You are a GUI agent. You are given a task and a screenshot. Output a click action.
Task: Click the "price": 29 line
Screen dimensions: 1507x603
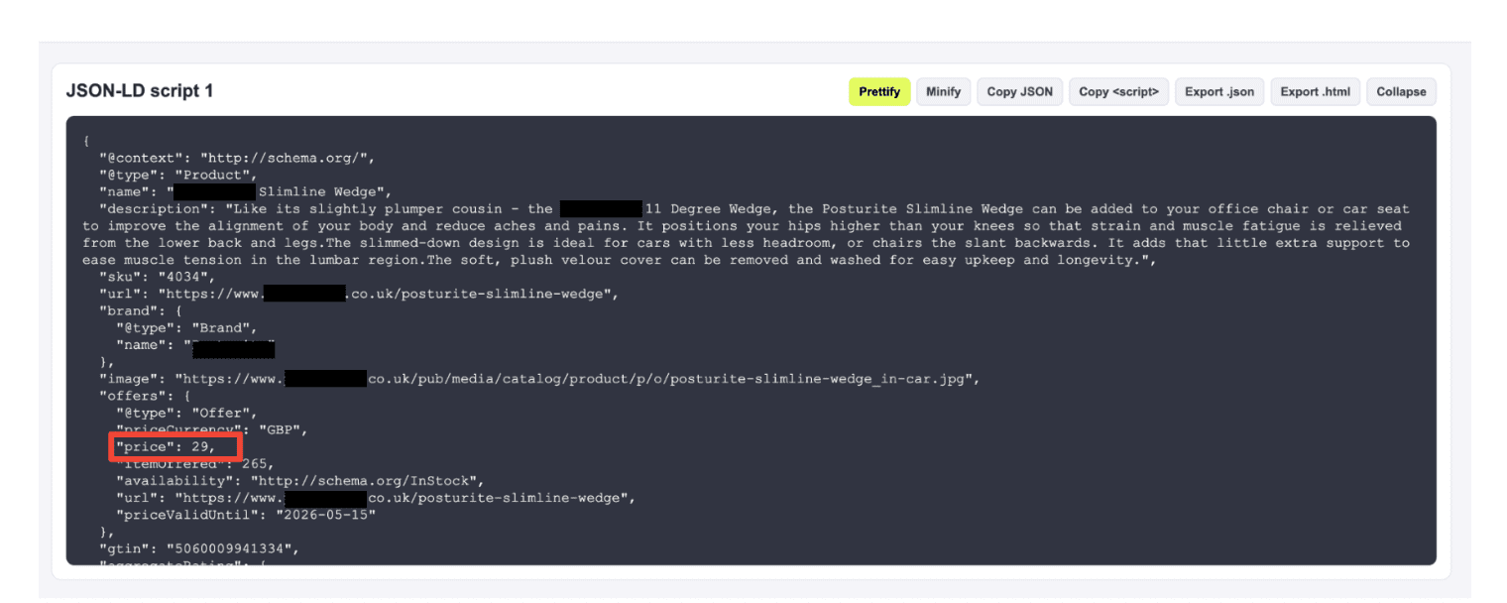click(166, 447)
